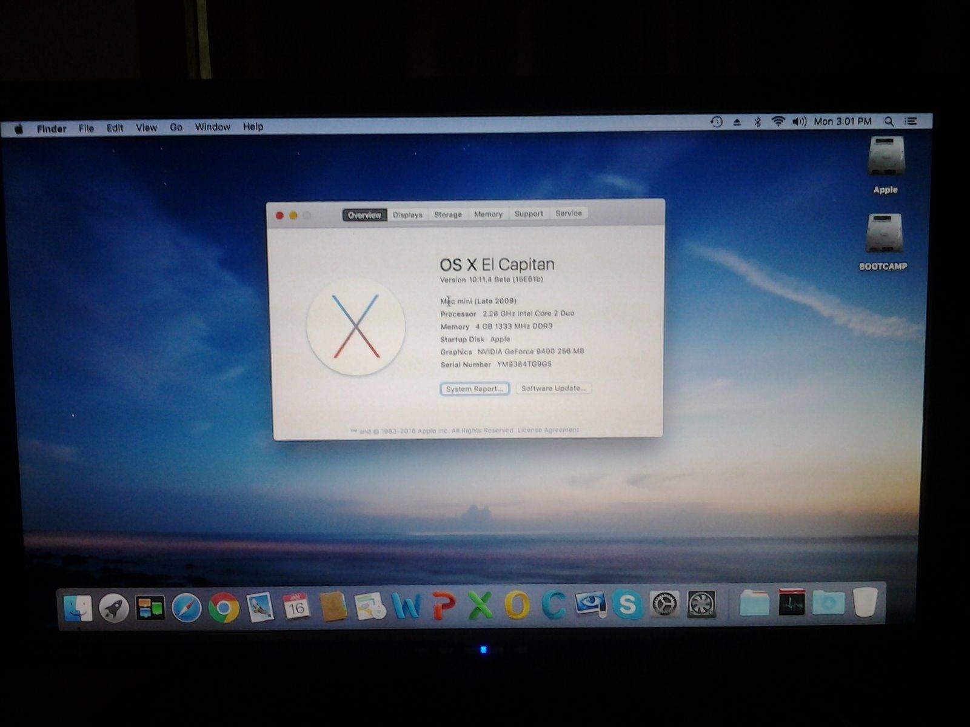Launch Safari from the dock
The width and height of the screenshot is (970, 727).
(x=186, y=608)
